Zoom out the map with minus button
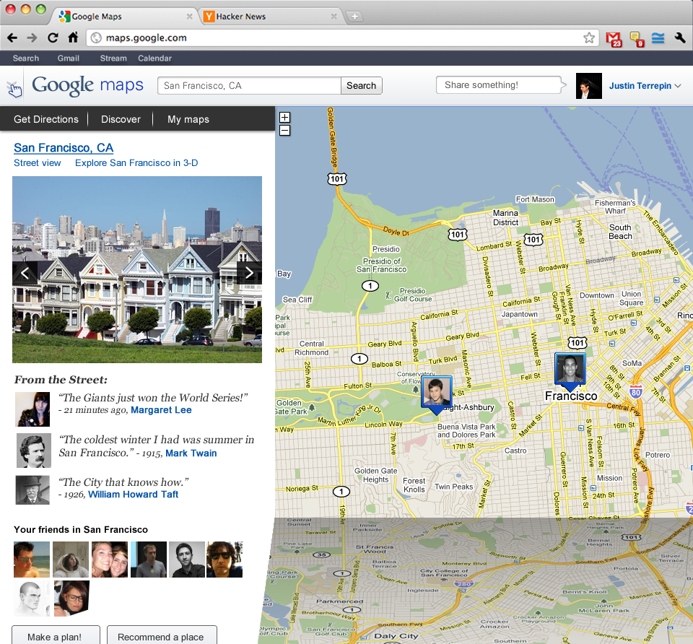693x644 pixels. 285,131
